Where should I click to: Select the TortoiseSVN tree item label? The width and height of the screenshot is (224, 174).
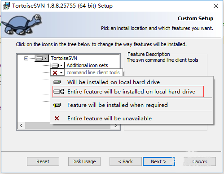click(64, 58)
